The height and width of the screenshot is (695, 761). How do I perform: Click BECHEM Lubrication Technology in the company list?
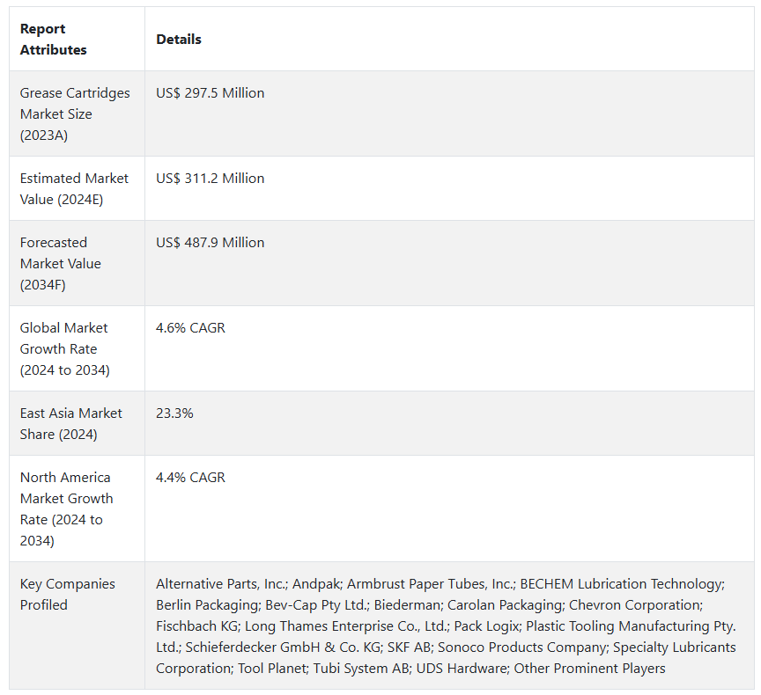coord(621,584)
